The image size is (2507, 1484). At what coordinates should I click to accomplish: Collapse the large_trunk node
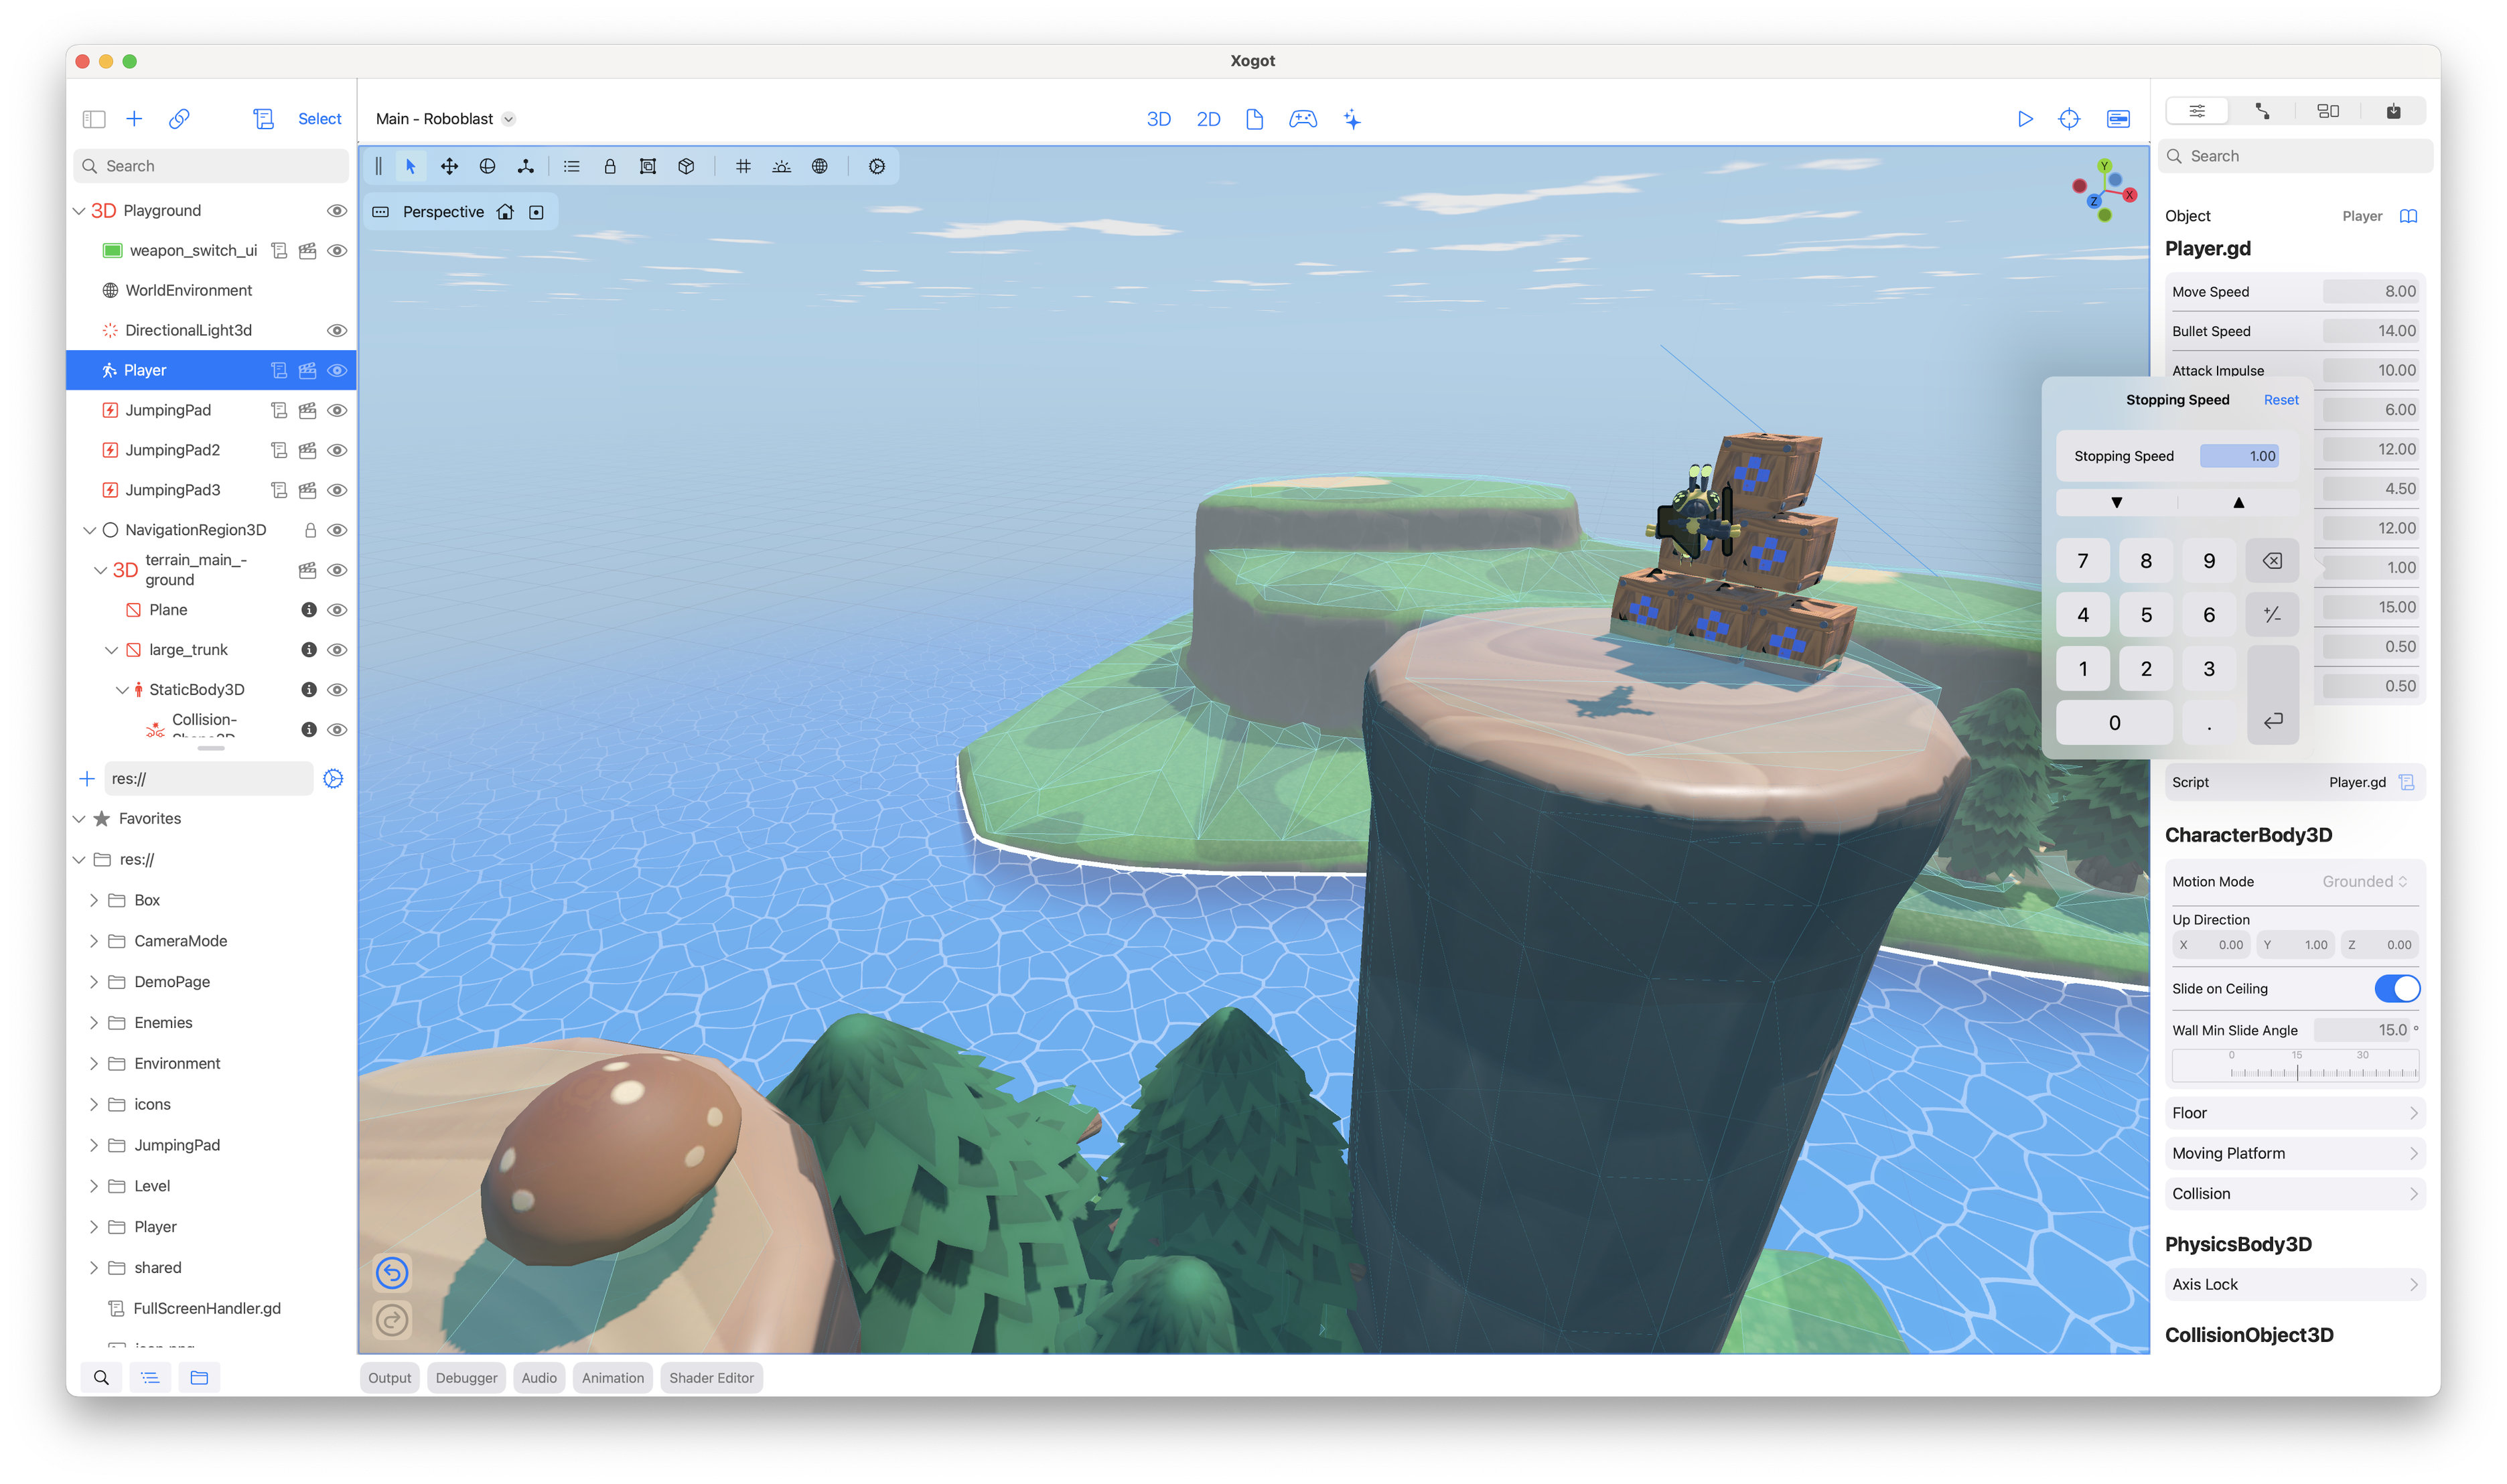coord(112,650)
